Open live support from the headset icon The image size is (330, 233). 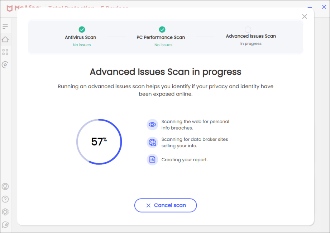point(5,186)
